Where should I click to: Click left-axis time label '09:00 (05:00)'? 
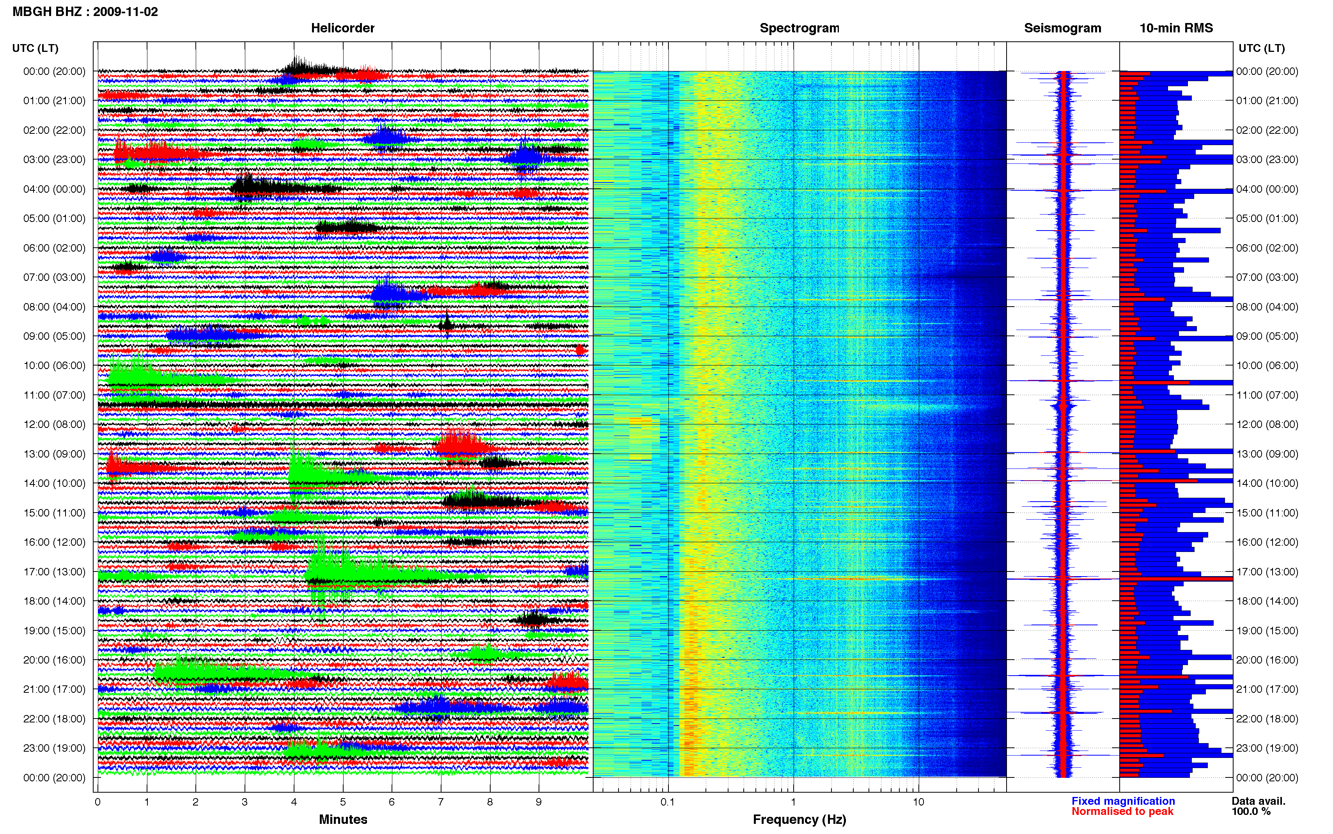(x=54, y=336)
